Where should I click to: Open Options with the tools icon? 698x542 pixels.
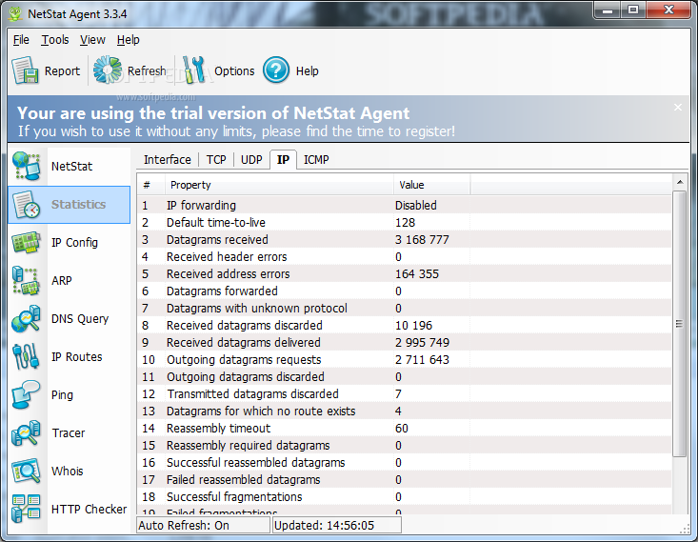pos(194,70)
